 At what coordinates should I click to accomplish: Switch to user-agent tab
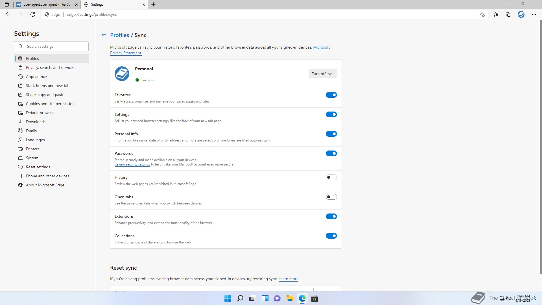[47, 5]
